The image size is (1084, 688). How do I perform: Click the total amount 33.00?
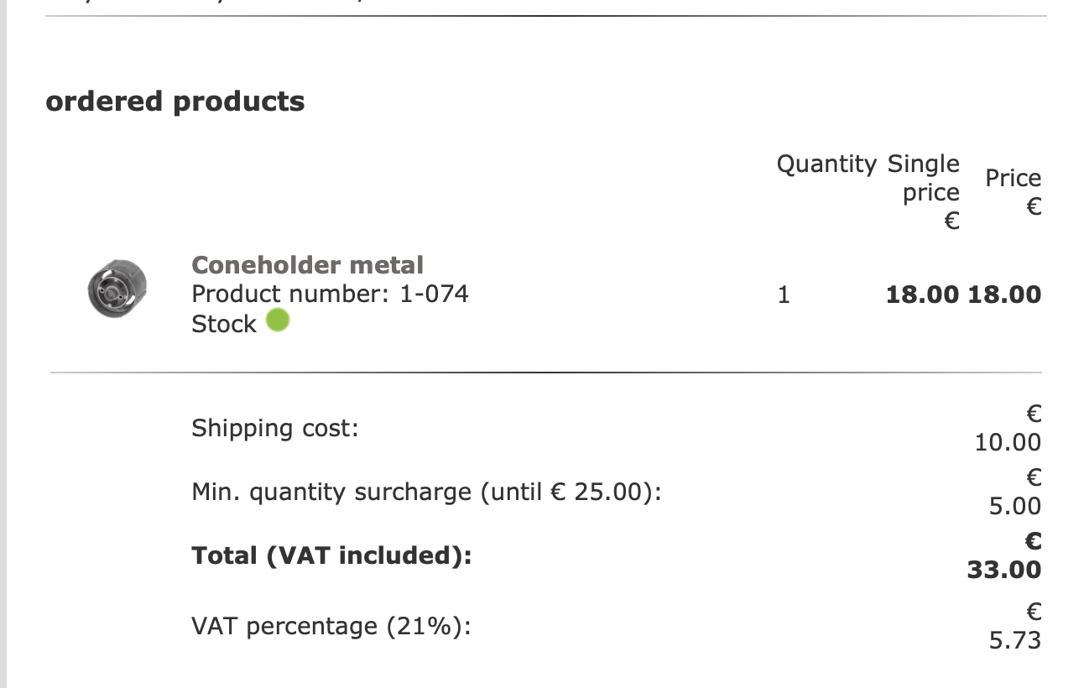[1003, 570]
